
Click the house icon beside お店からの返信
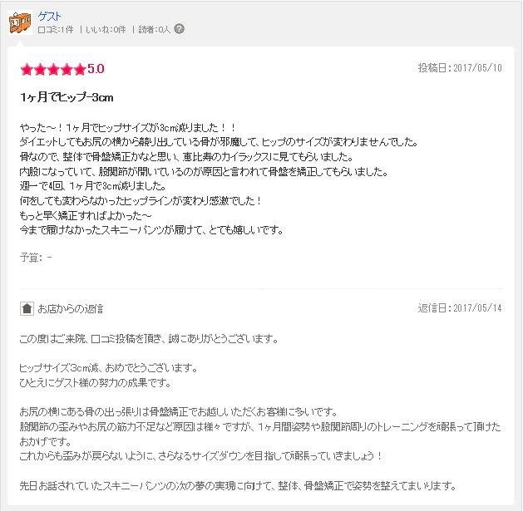[27, 308]
